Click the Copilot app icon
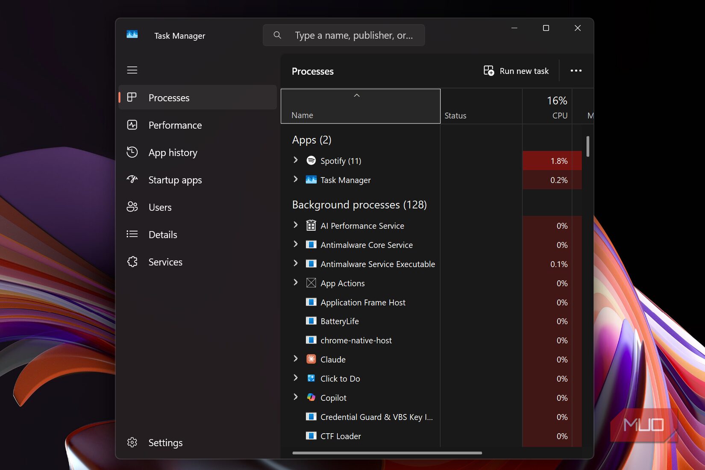This screenshot has width=705, height=470. (x=311, y=397)
